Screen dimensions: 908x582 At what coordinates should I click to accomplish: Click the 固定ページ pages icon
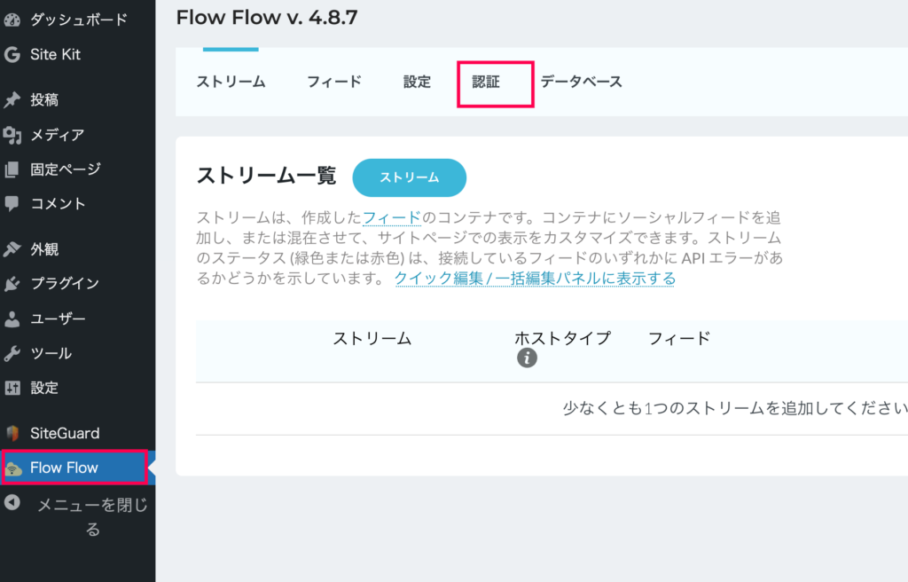[12, 169]
